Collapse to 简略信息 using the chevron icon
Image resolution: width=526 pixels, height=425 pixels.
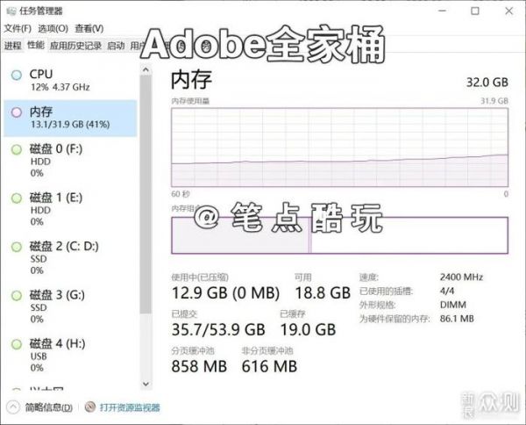click(13, 407)
